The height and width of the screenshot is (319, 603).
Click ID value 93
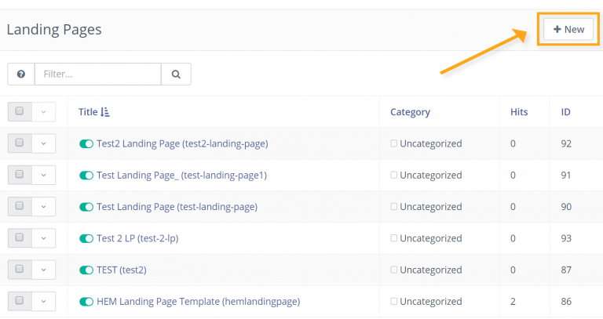coord(566,238)
